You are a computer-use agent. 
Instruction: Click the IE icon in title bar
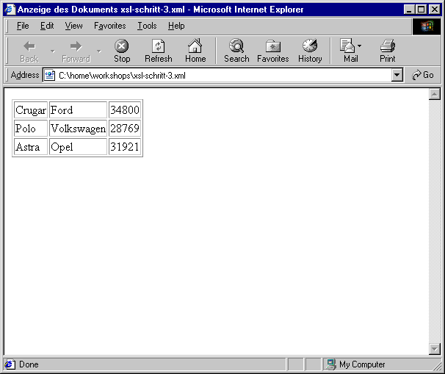[10, 10]
